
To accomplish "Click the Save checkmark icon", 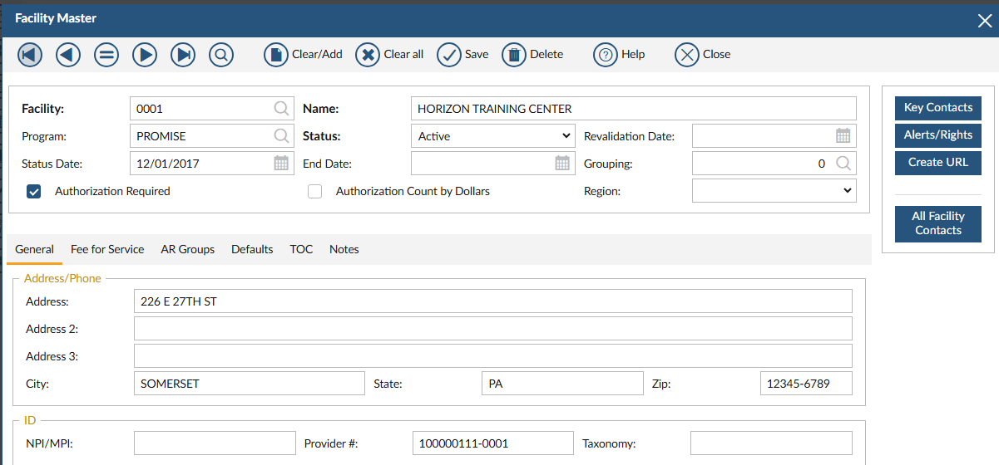I will (x=449, y=55).
